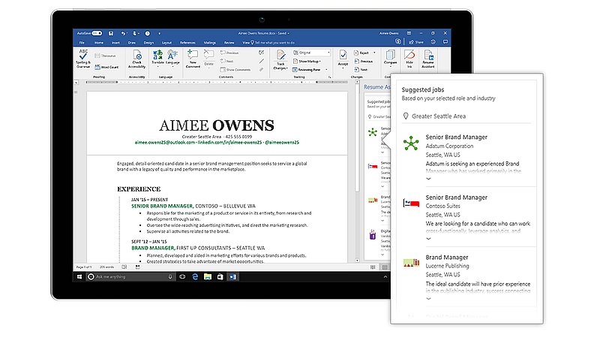Click the Word icon on the taskbar
This screenshot has width=600, height=338.
[232, 276]
